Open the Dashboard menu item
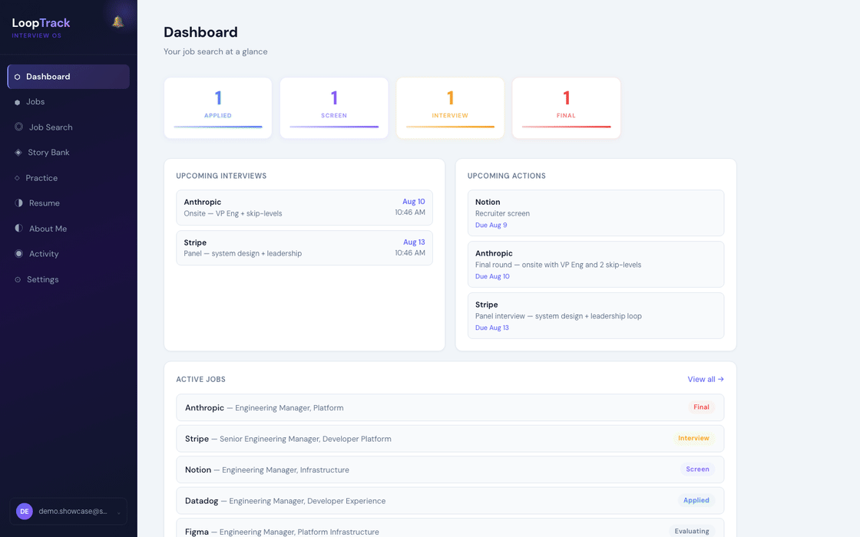 coord(68,77)
